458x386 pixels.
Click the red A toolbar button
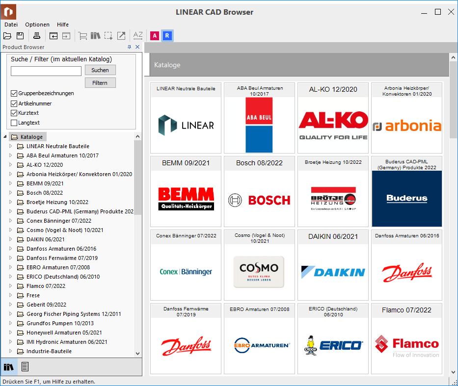click(155, 36)
